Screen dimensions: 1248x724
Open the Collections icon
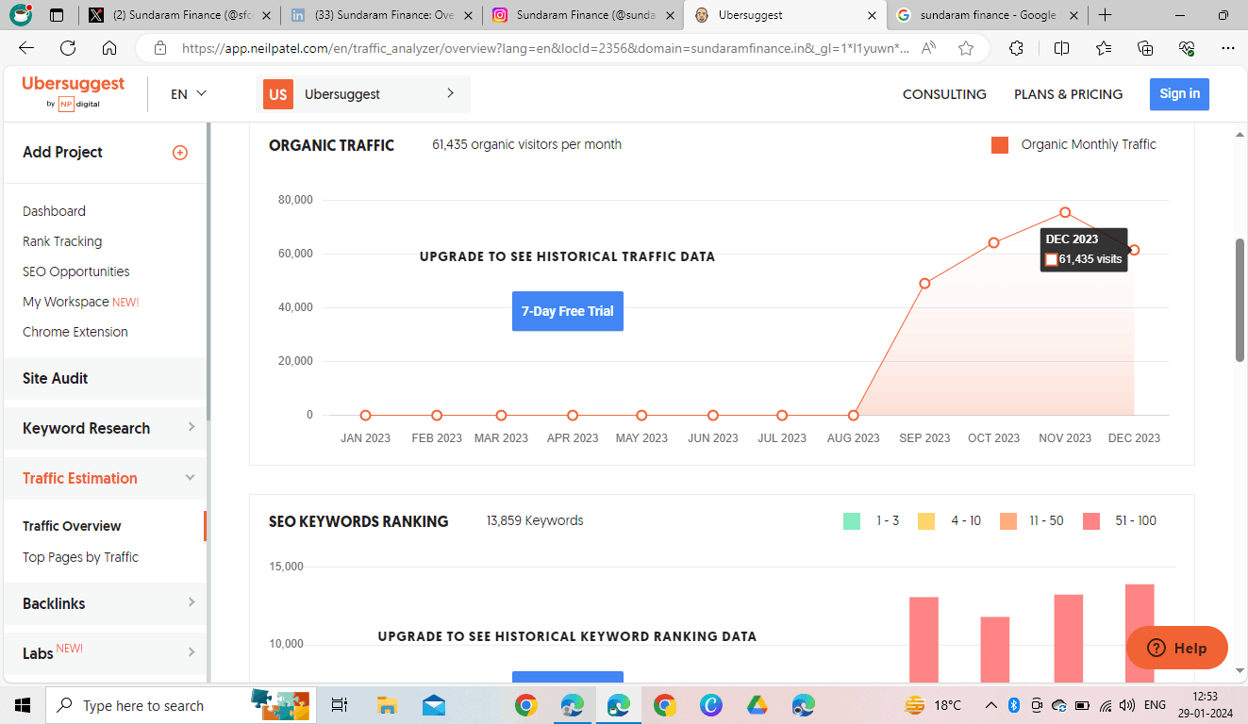pyautogui.click(x=1145, y=48)
